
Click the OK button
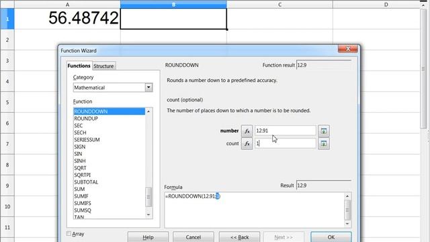click(x=331, y=237)
